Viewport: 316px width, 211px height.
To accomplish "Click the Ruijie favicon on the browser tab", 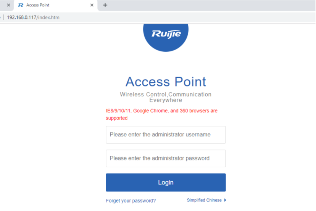I will pyautogui.click(x=21, y=5).
